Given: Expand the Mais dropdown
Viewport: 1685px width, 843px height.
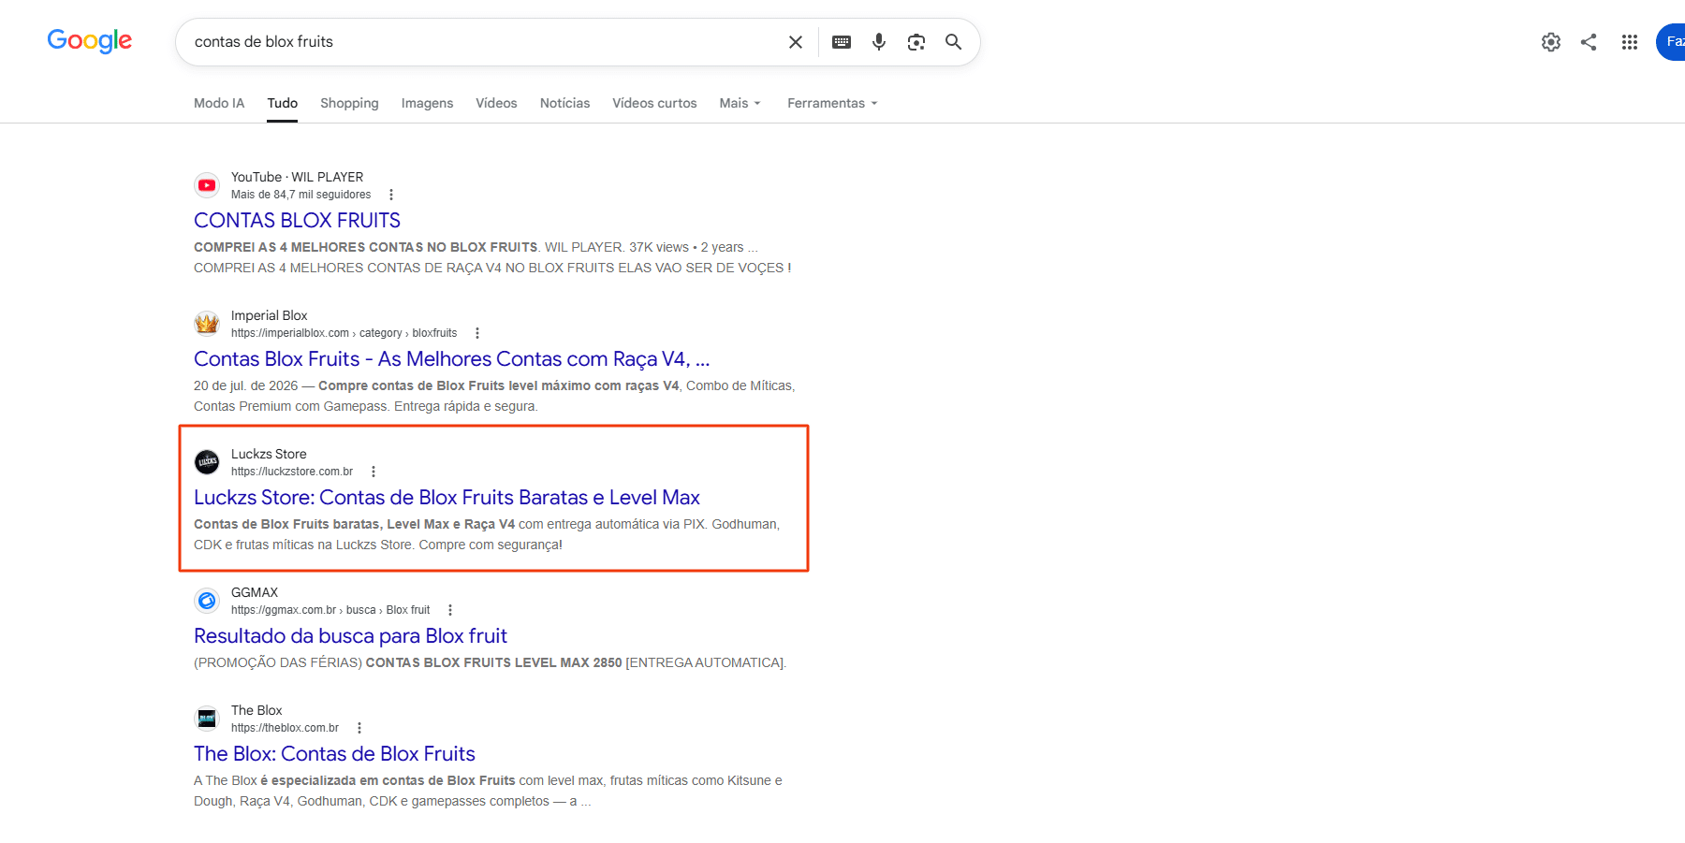Looking at the screenshot, I should (x=740, y=103).
